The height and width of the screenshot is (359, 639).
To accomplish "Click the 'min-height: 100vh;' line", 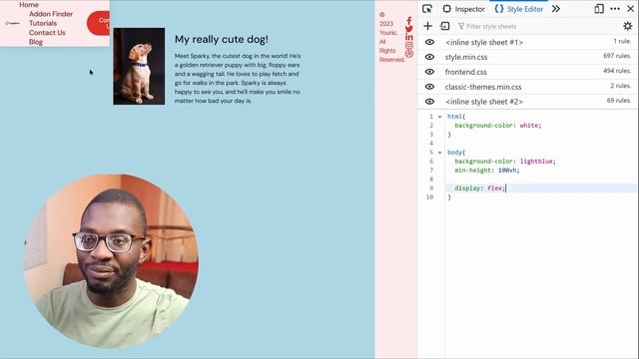I will click(487, 171).
